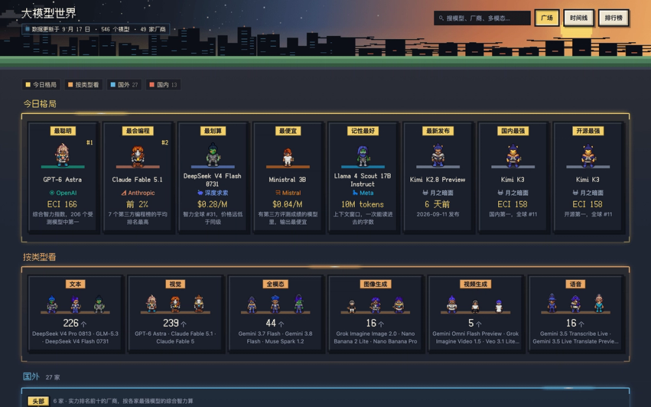Click the 记性最好 badge label
The image size is (651, 407).
point(363,131)
